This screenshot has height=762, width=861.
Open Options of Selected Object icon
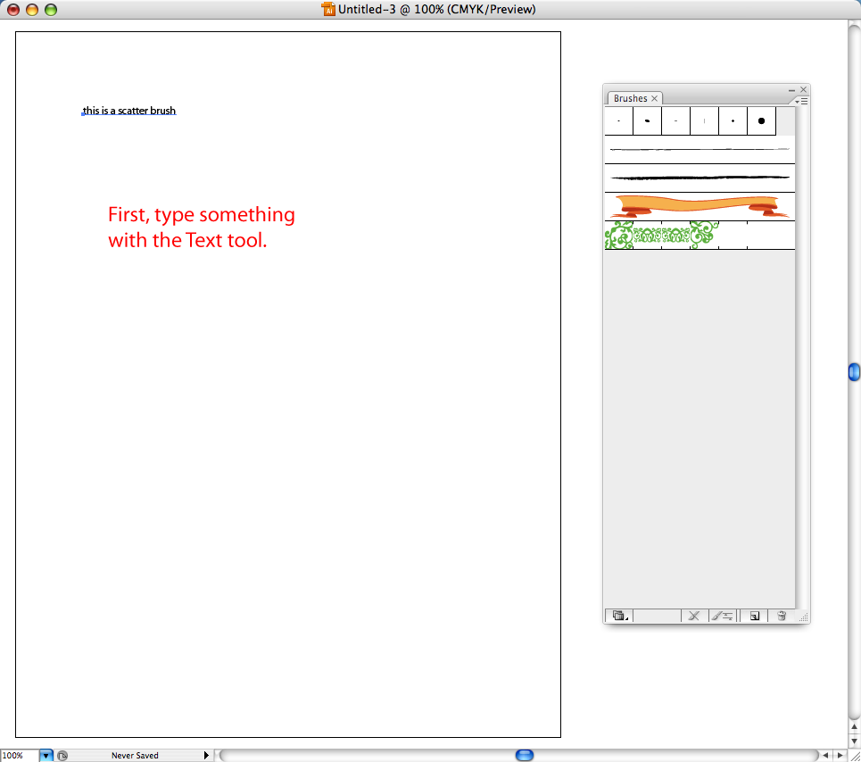tap(722, 616)
